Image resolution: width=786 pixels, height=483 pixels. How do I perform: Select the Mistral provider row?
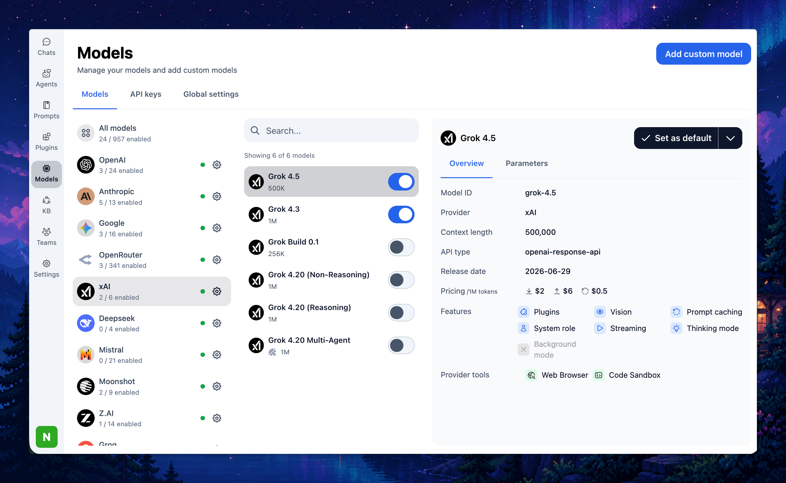(152, 355)
